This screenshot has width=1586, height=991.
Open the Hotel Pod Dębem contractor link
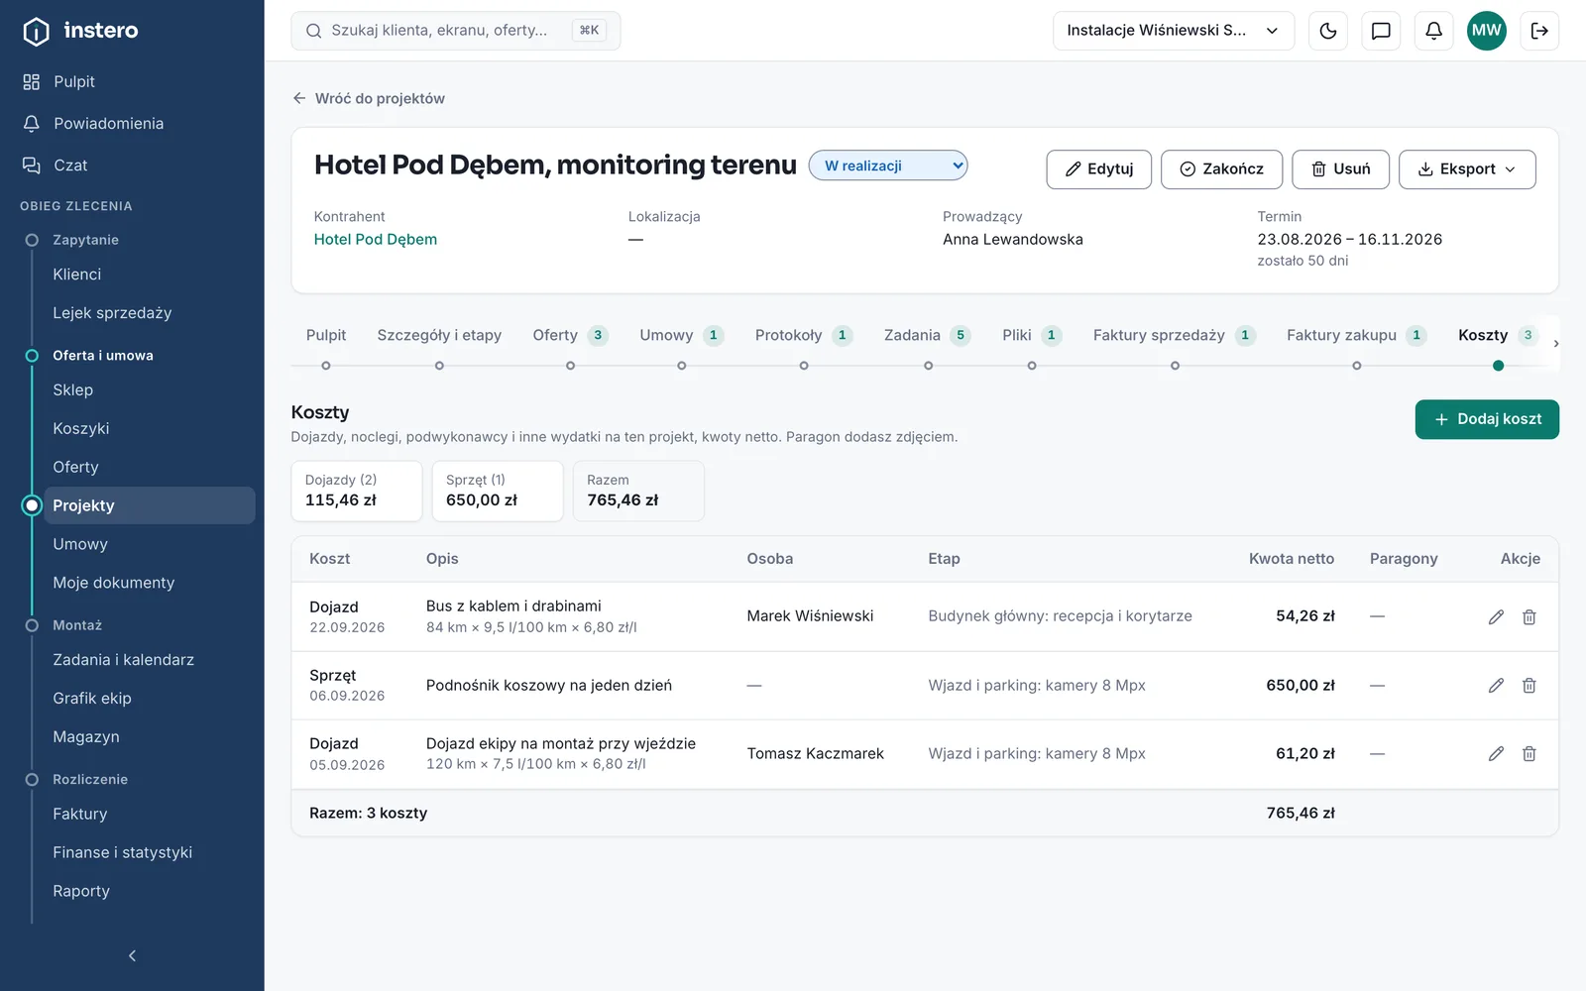375,239
